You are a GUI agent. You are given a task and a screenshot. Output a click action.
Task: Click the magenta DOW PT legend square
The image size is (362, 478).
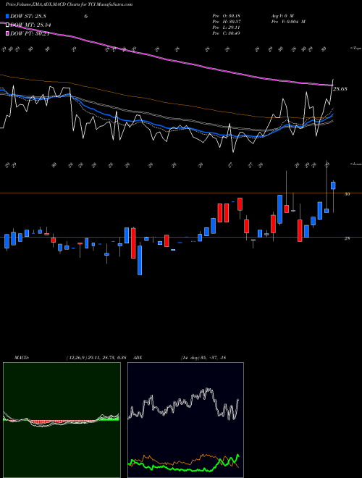8,33
